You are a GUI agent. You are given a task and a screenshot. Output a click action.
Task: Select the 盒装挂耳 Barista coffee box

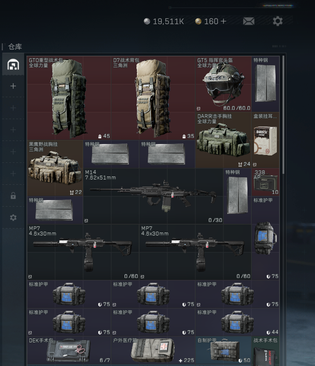tap(265, 140)
